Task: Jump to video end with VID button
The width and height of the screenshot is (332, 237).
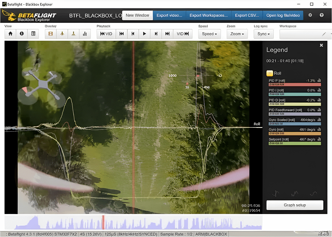Action: [x=183, y=34]
